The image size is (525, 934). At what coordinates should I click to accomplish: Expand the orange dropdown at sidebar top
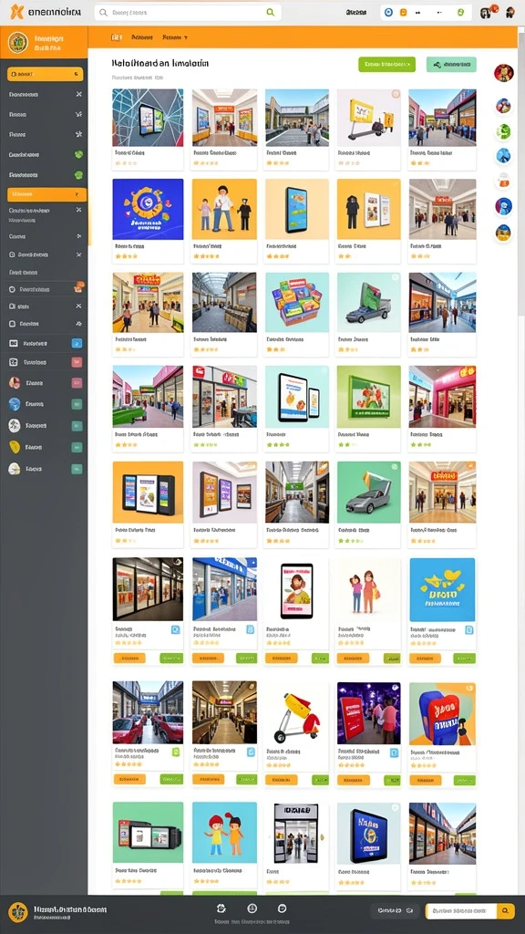pos(46,75)
